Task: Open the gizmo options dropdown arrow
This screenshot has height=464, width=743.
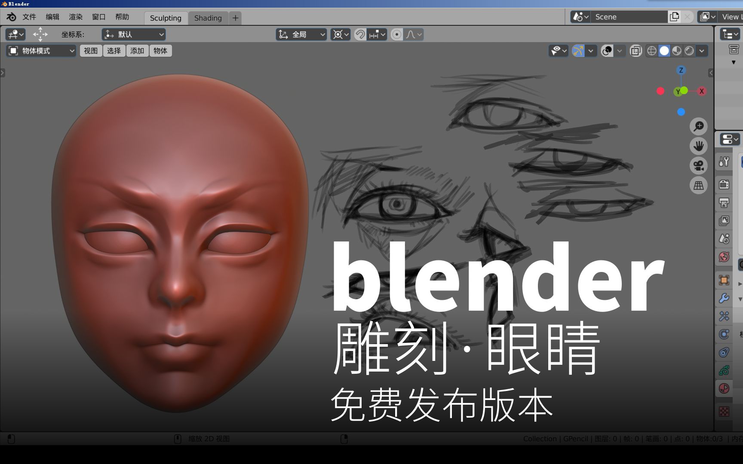Action: pos(591,51)
